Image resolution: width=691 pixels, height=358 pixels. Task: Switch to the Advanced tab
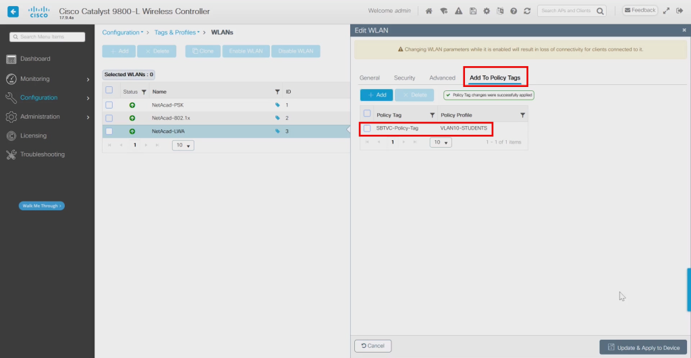(x=442, y=78)
